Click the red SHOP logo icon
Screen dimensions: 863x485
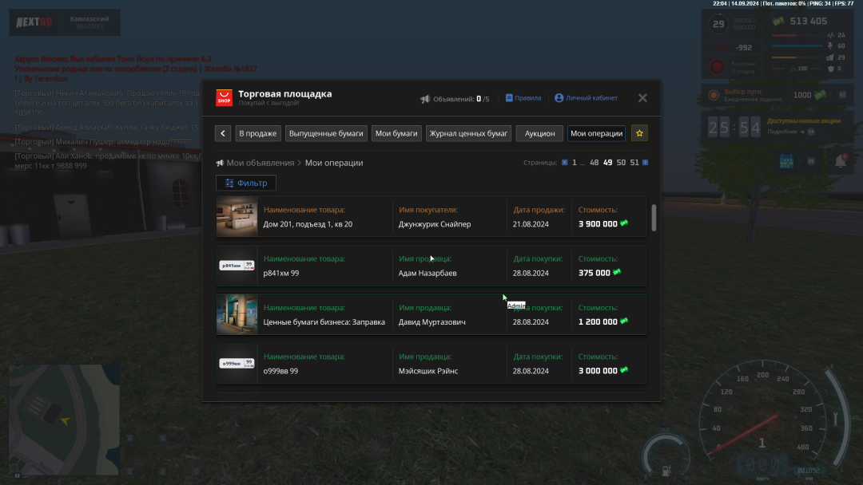tap(224, 98)
